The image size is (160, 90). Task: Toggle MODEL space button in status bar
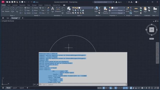pyautogui.click(x=99, y=88)
